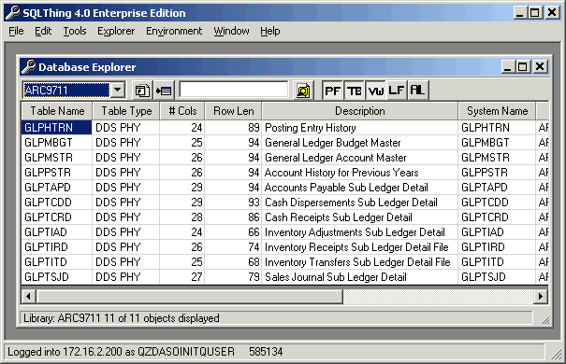
Task: Select the GLPHTRN table row
Action: point(284,128)
